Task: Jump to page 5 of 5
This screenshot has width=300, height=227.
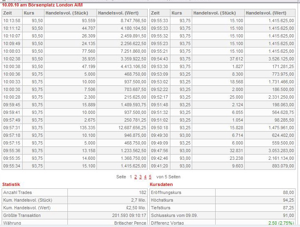Action: tap(150, 177)
